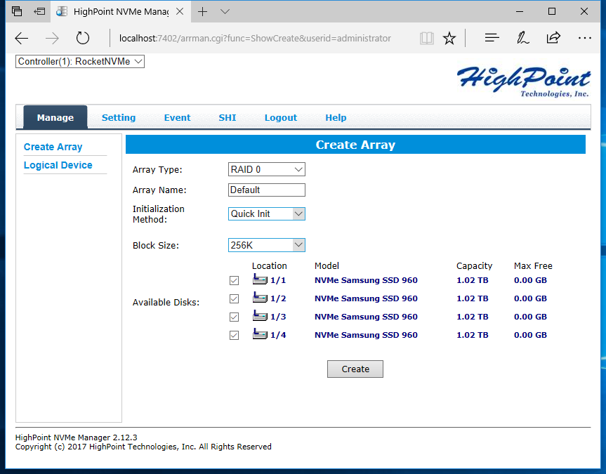Click the disk icon for location 1/2

[260, 297]
